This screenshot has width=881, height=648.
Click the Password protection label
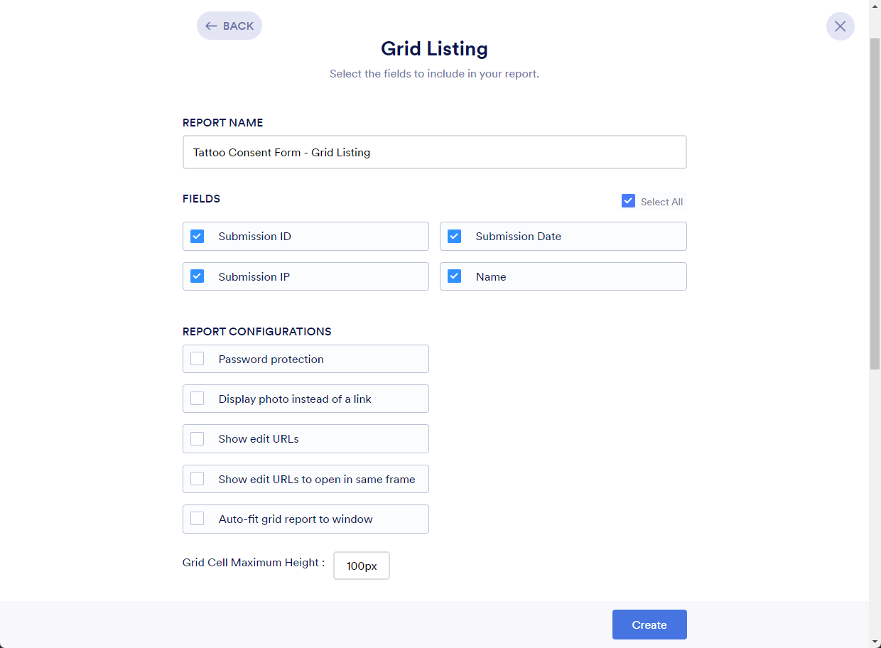pos(271,359)
